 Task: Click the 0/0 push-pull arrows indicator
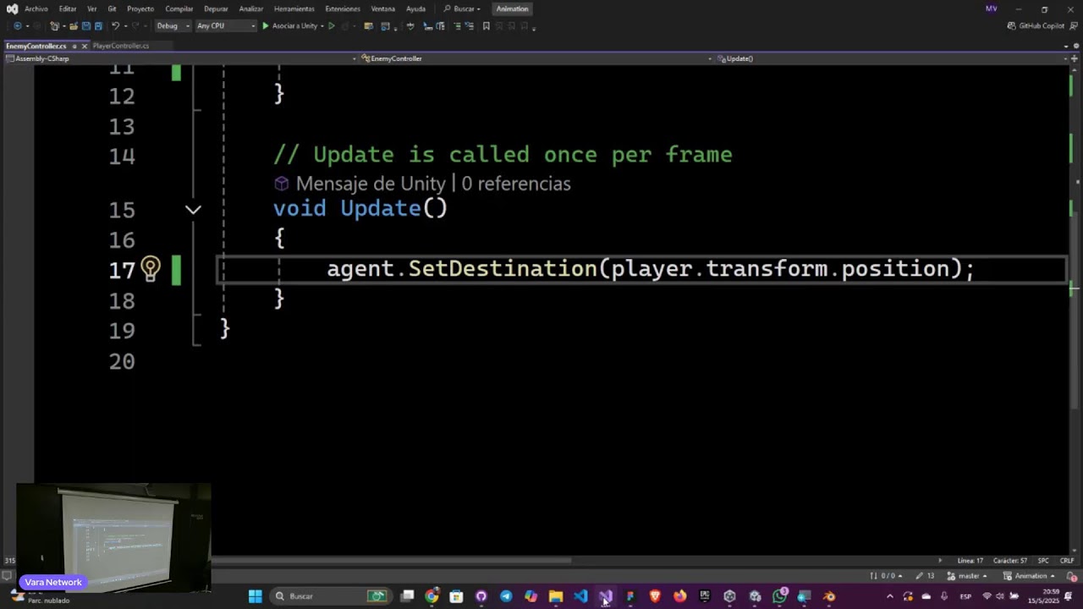tap(886, 576)
